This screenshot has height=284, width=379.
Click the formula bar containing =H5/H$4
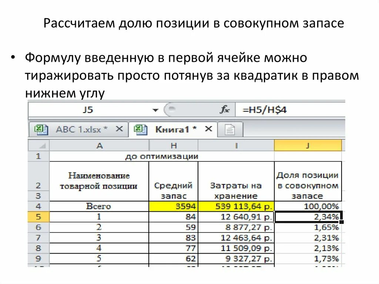(x=290, y=110)
